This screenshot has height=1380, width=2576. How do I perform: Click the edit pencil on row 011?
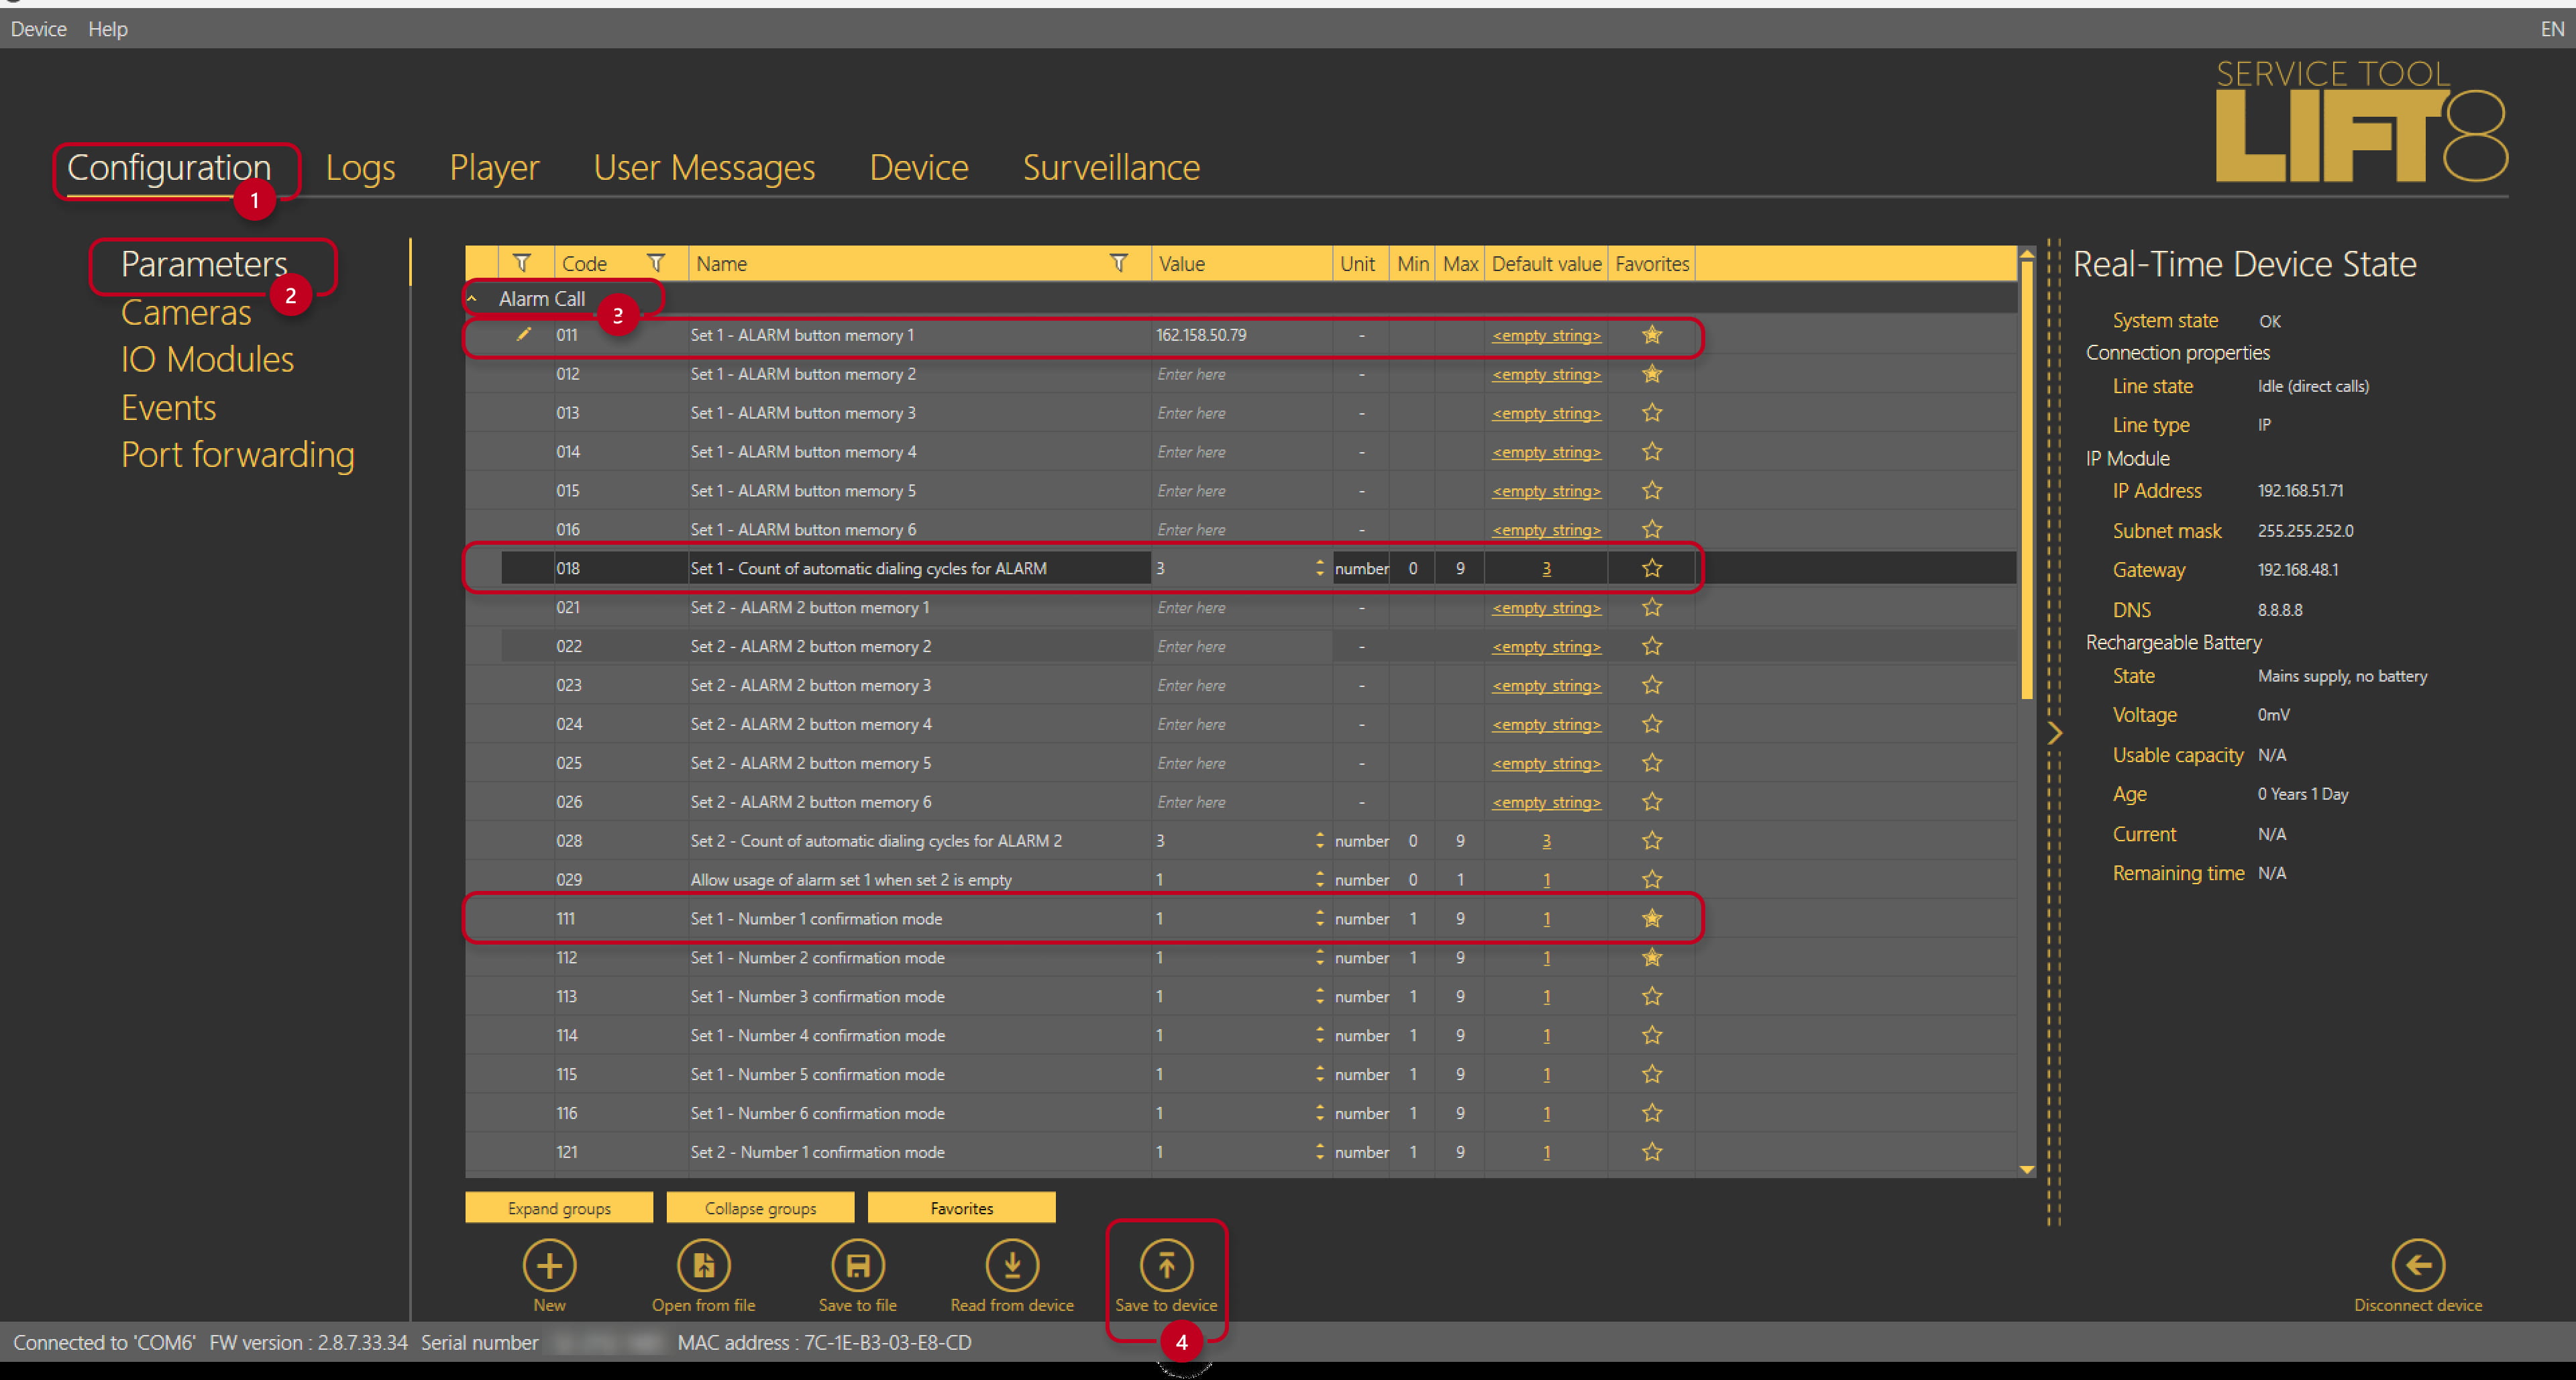tap(523, 334)
